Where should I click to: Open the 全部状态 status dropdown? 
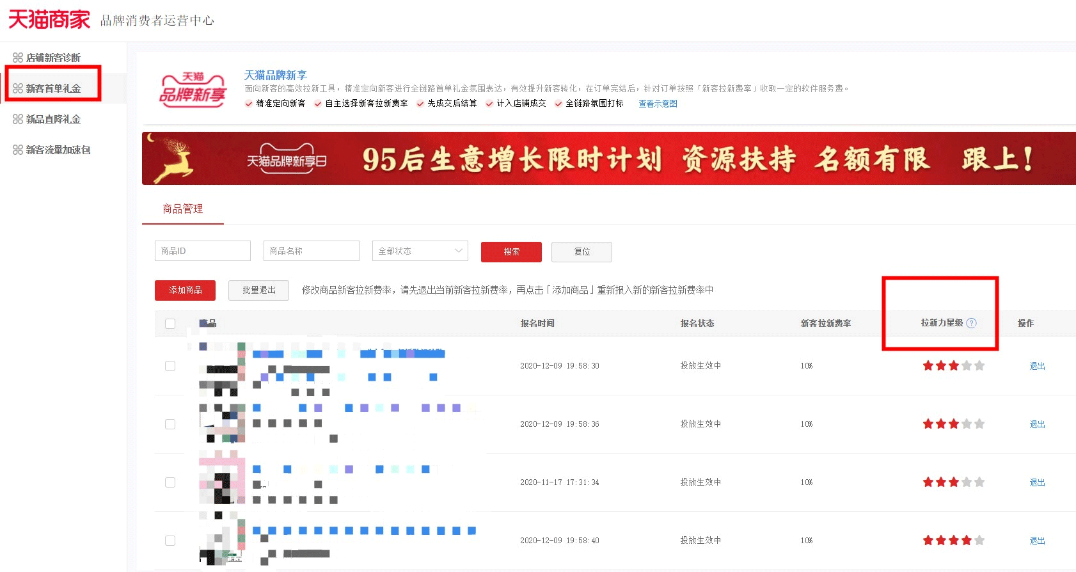(420, 251)
